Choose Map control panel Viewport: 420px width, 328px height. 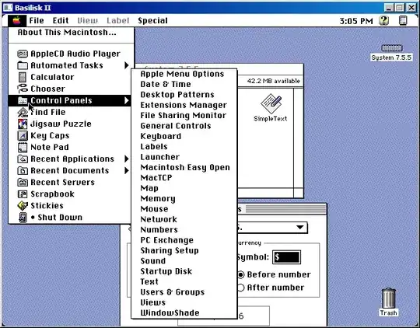tap(184, 188)
